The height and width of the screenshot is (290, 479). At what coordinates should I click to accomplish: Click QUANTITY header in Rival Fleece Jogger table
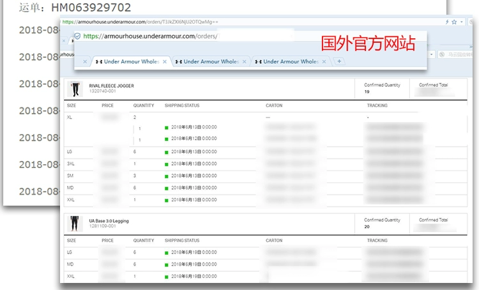pos(144,105)
